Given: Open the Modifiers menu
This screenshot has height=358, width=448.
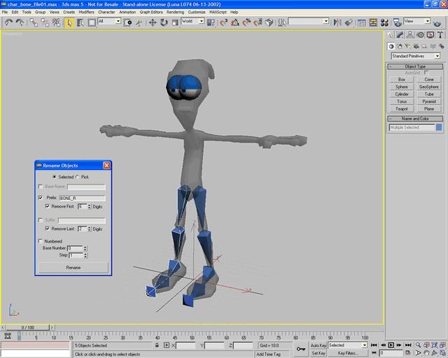Looking at the screenshot, I should pos(86,12).
